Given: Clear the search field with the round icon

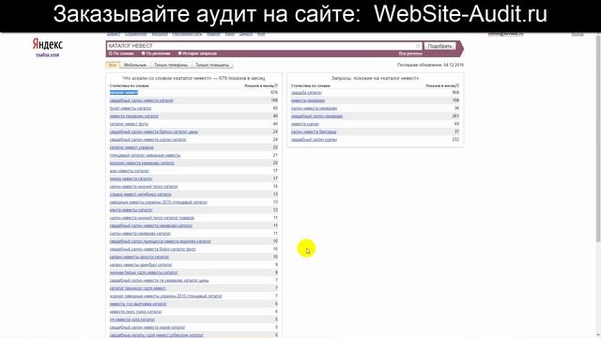Looking at the screenshot, I should tap(418, 46).
